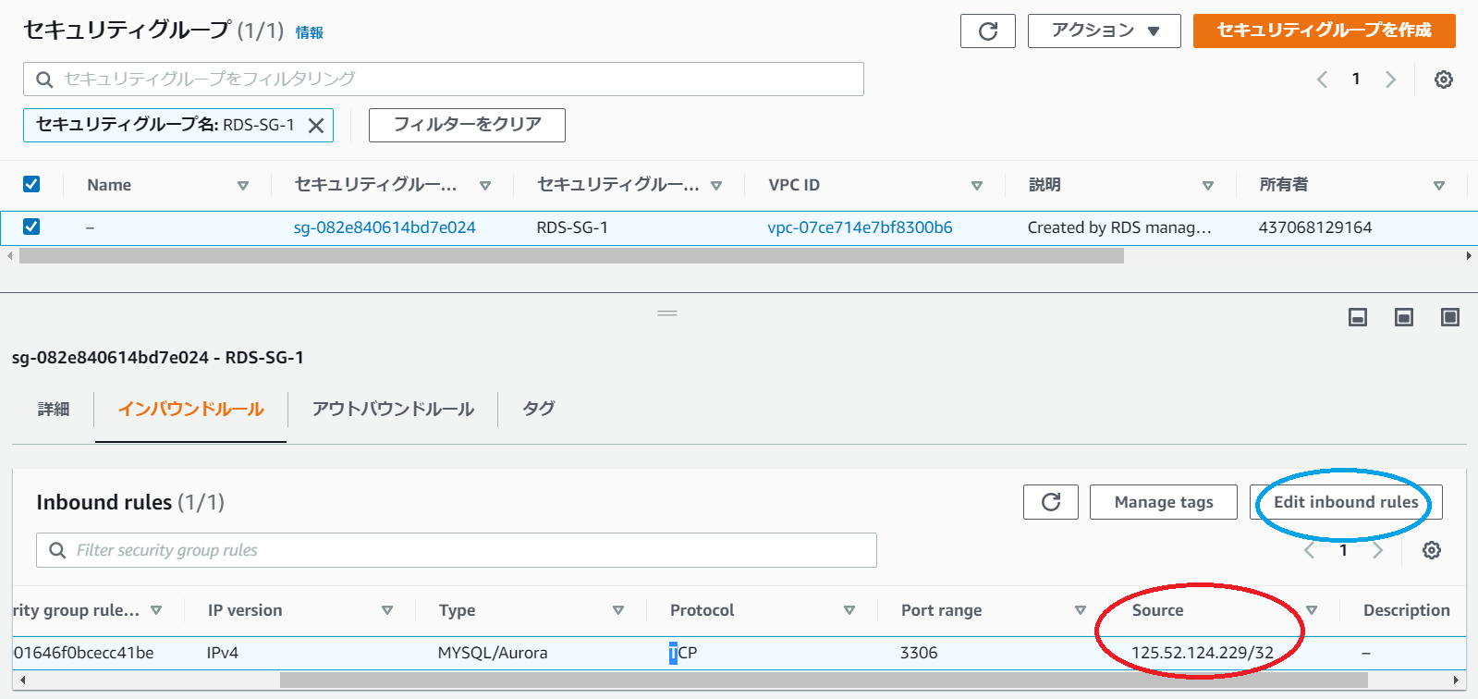The image size is (1478, 699).
Task: Select RDS-SG-1 group name cell
Action: pyautogui.click(x=572, y=227)
